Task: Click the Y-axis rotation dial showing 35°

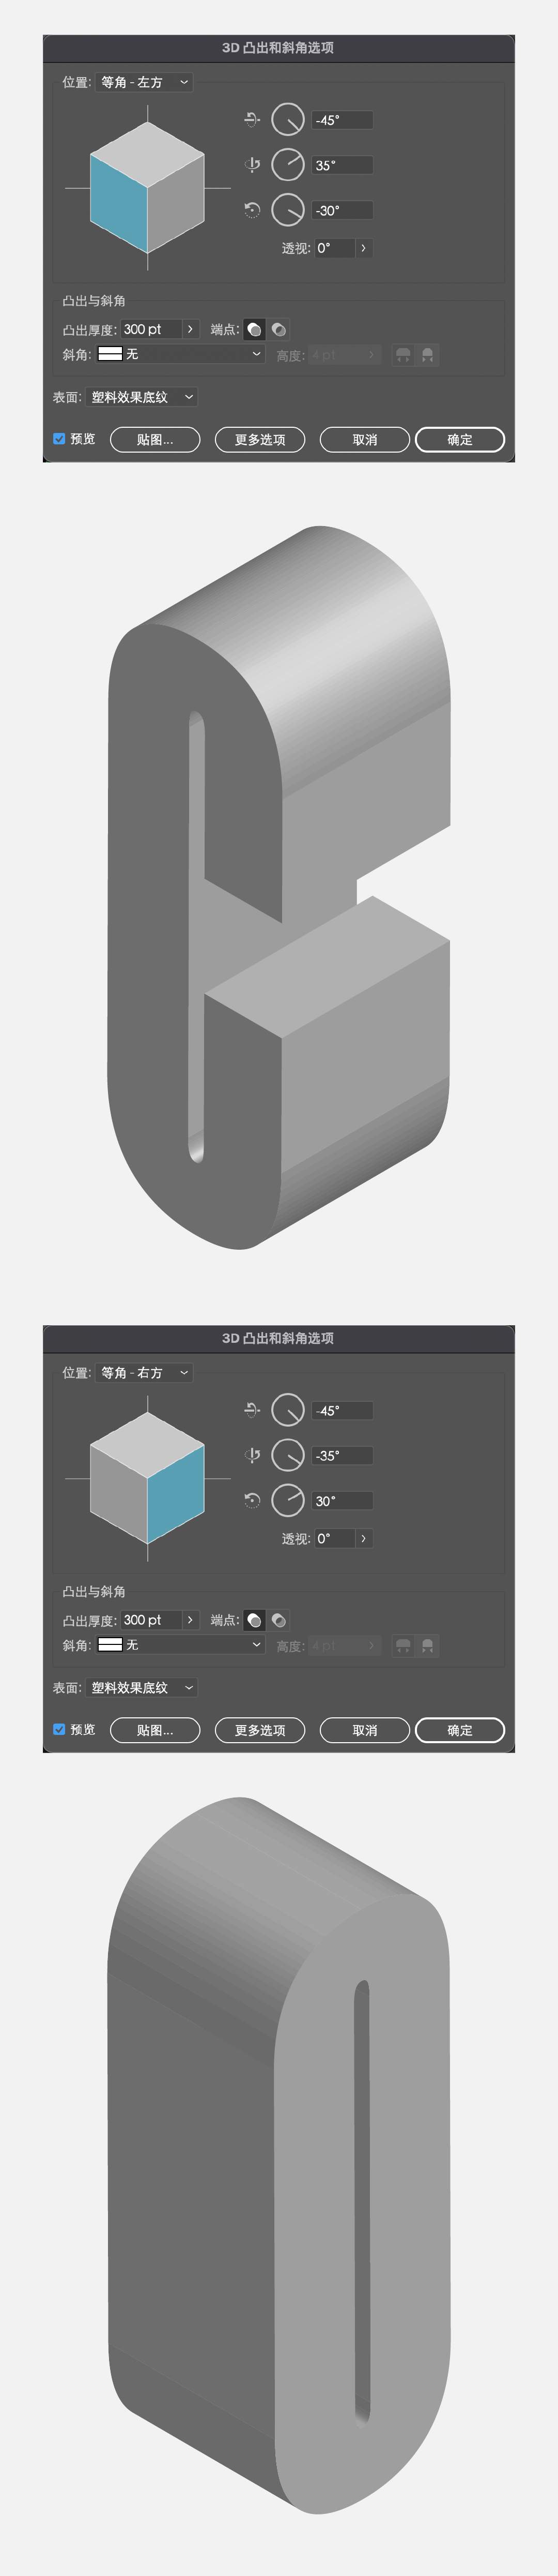Action: pyautogui.click(x=287, y=165)
